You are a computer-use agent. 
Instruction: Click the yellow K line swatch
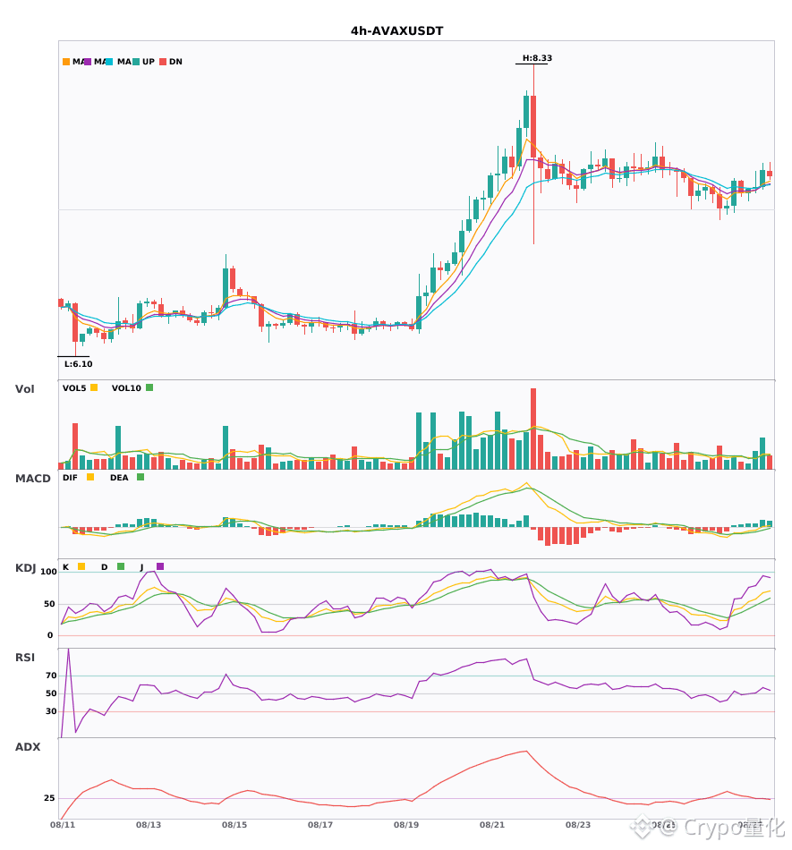tap(81, 566)
